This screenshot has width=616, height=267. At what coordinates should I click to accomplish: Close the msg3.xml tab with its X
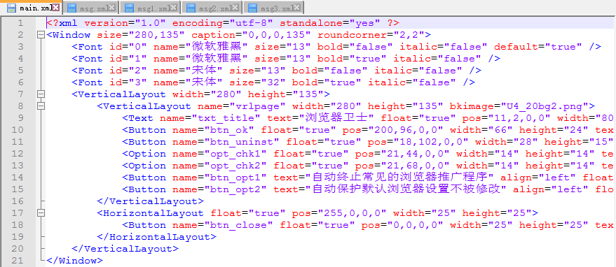pyautogui.click(x=296, y=8)
